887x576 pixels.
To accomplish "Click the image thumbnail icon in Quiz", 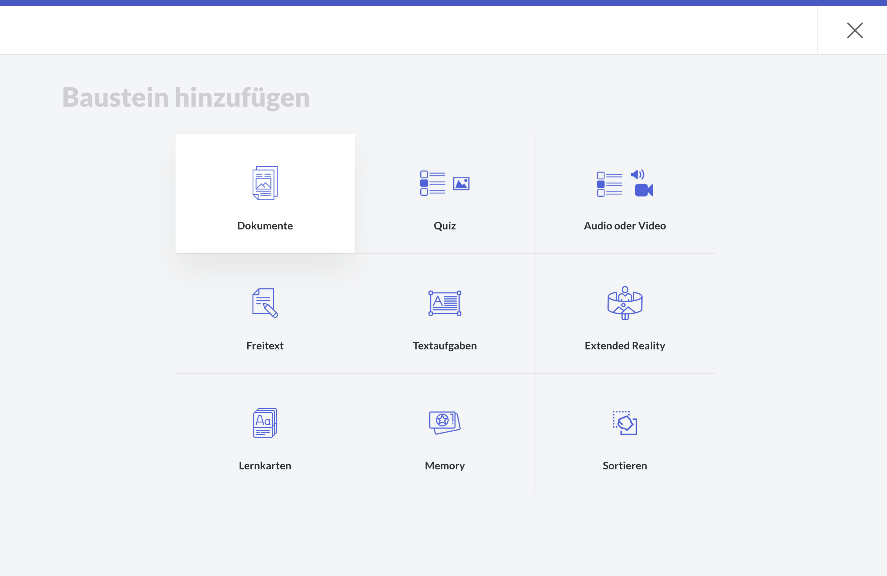I will 461,183.
